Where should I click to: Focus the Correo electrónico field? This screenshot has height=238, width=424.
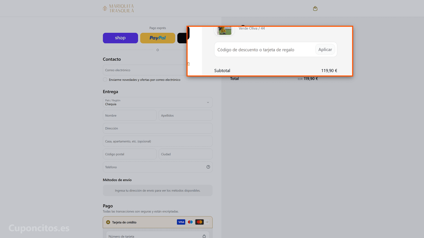pyautogui.click(x=146, y=70)
